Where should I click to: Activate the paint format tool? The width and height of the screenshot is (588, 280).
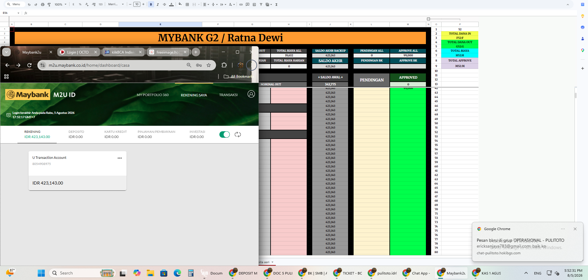pyautogui.click(x=49, y=5)
